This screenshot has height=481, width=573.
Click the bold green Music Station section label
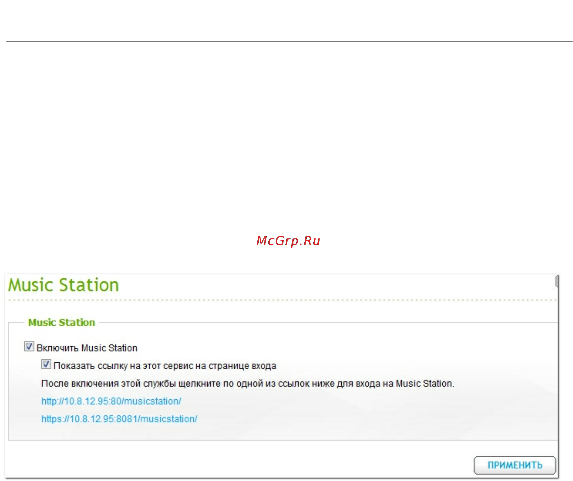pos(61,322)
